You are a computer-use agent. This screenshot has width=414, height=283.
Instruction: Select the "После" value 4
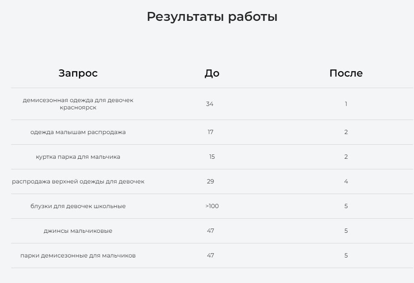(x=346, y=181)
